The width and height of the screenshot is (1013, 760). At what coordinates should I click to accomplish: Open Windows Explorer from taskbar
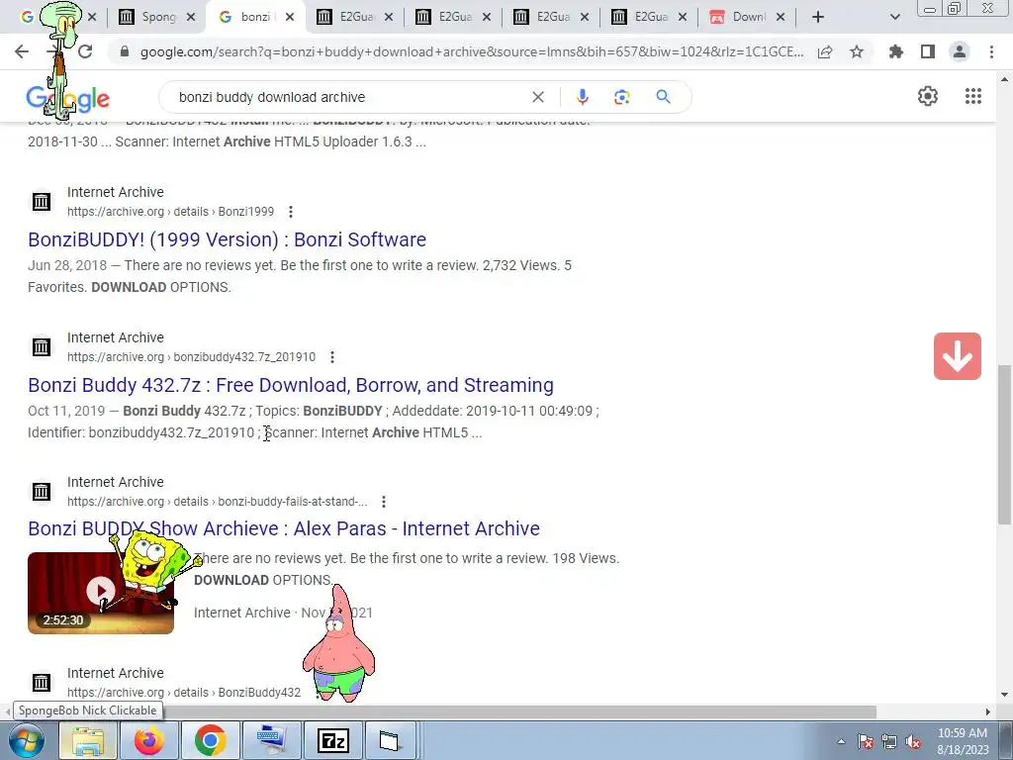pos(88,740)
